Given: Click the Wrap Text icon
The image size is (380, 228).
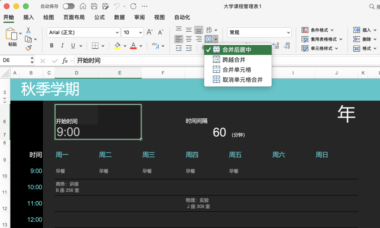Looking at the screenshot, I should click(209, 30).
